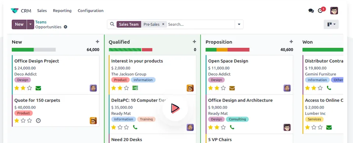Open the Open Space Design card
This screenshot has width=353, height=143.
pyautogui.click(x=249, y=75)
